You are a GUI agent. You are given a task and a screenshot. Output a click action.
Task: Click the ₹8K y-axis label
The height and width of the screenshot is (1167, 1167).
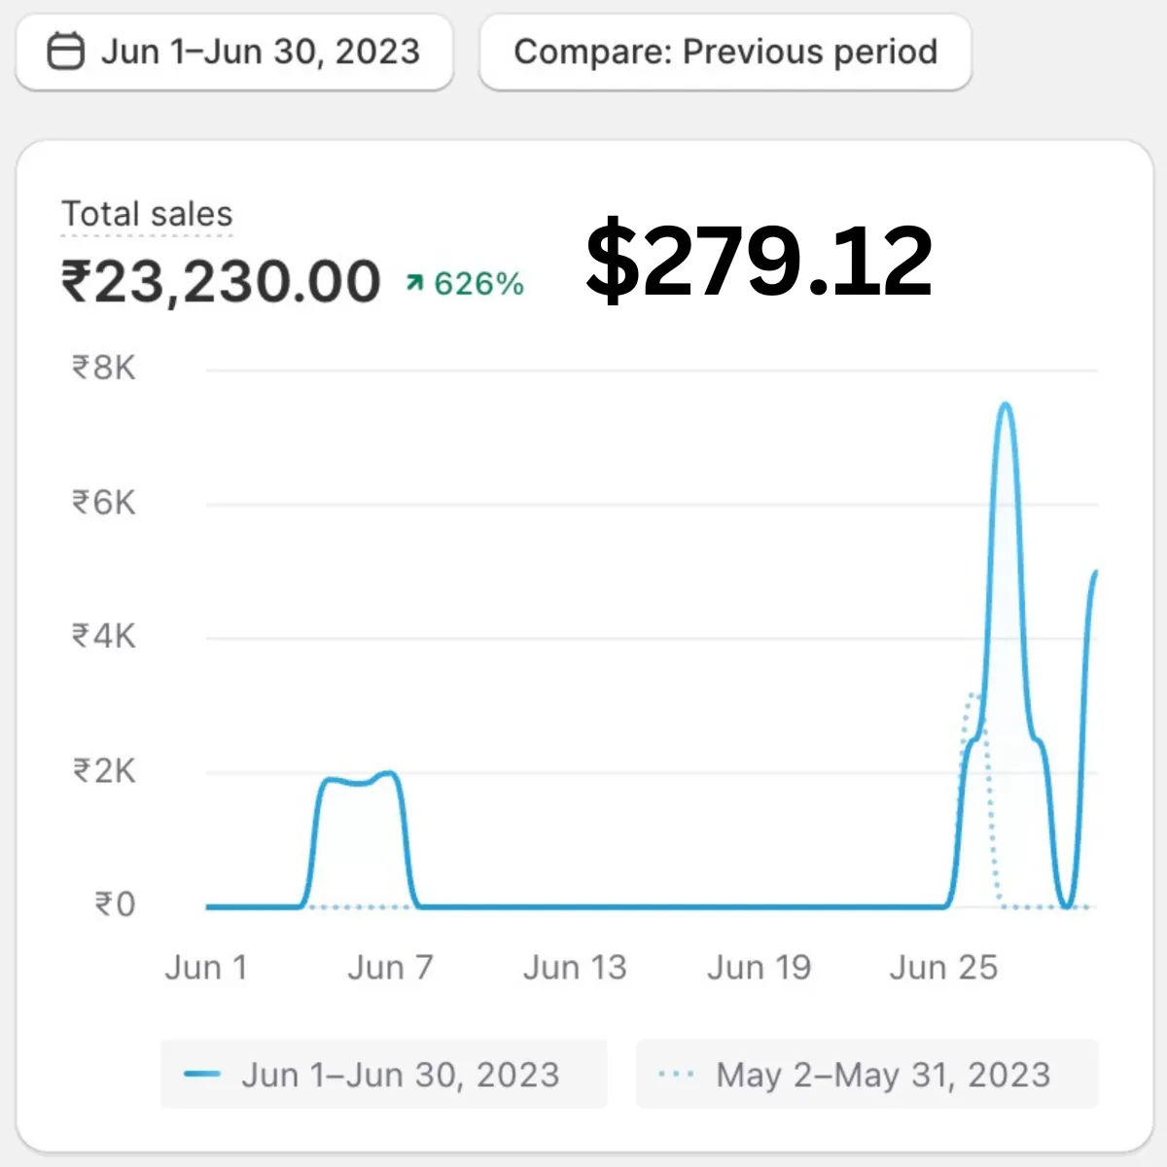coord(104,369)
